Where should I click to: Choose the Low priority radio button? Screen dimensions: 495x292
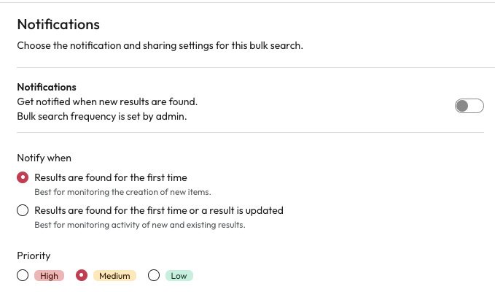tap(154, 275)
